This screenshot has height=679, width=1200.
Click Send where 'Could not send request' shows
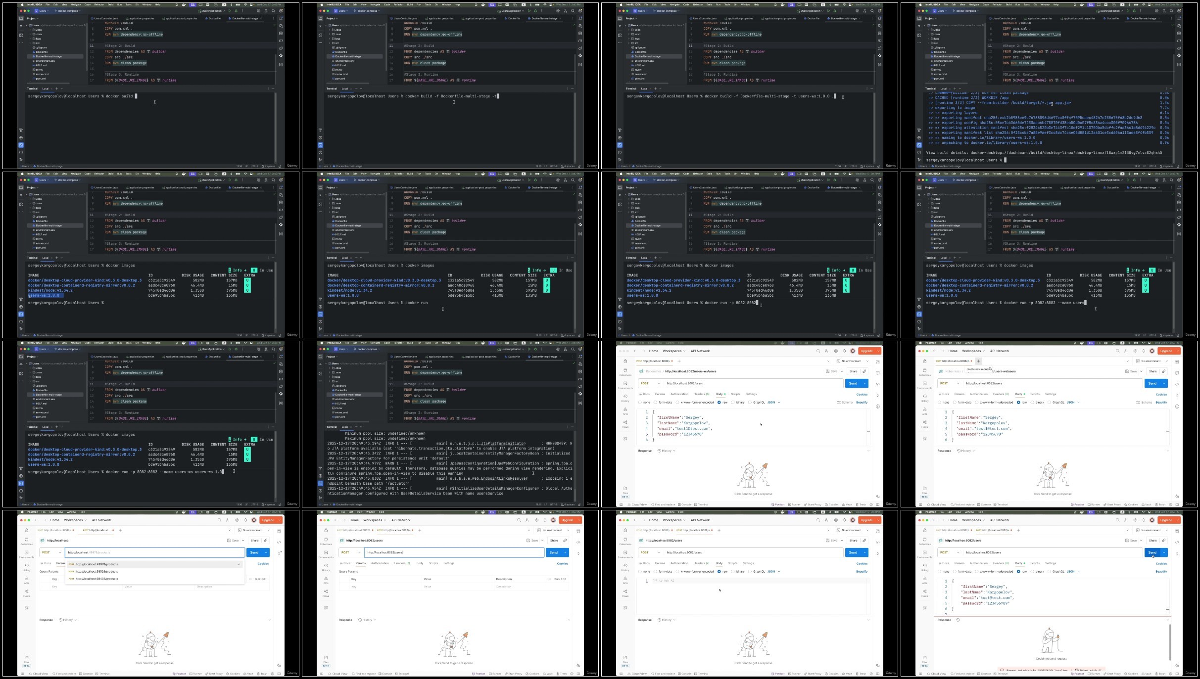1152,552
